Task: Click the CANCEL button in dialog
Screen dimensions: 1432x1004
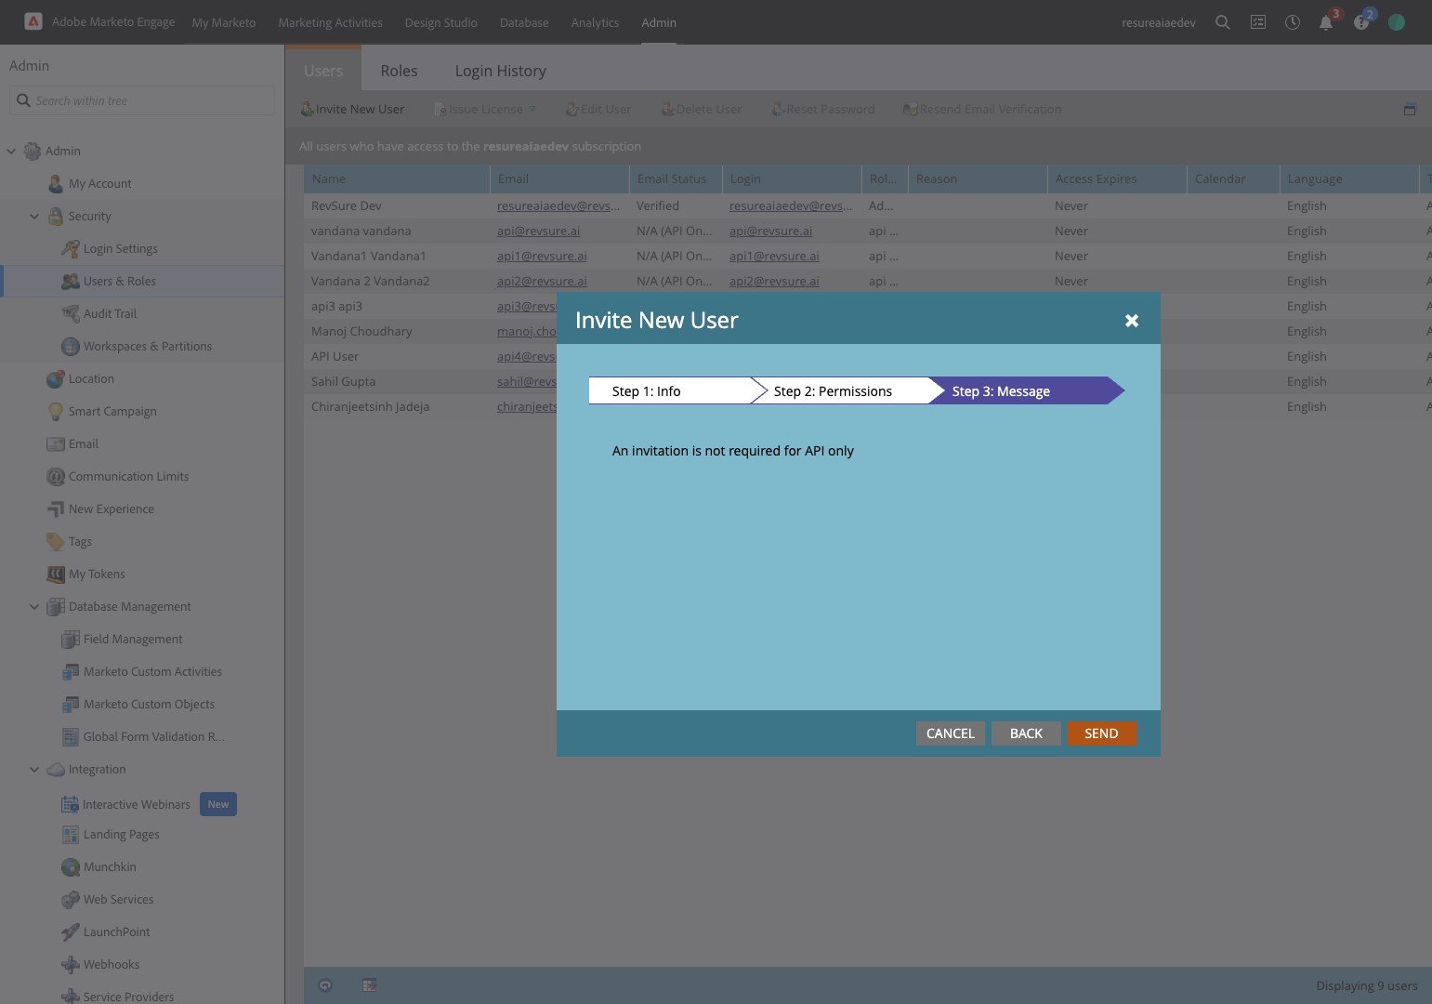Action: coord(950,733)
